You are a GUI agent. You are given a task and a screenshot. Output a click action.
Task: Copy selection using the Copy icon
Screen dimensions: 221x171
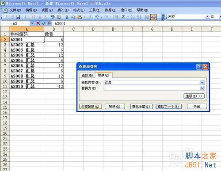(73, 17)
